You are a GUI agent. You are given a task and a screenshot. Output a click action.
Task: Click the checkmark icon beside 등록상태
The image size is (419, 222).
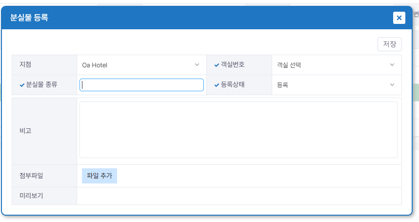[x=217, y=85]
